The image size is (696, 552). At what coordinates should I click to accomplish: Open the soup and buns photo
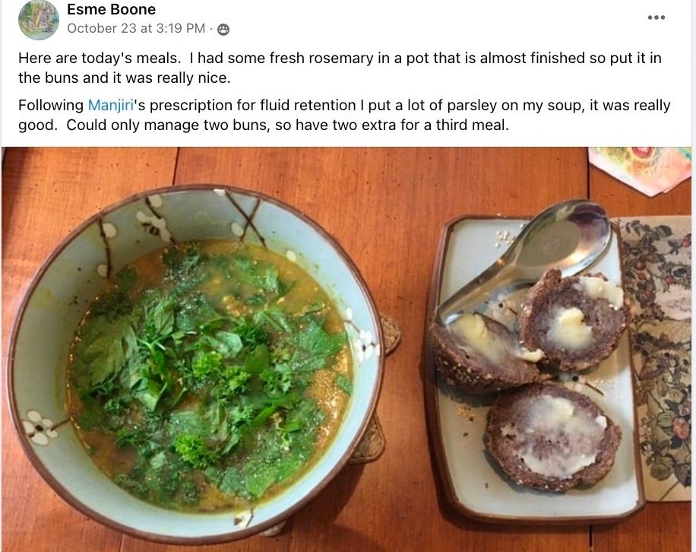346,349
